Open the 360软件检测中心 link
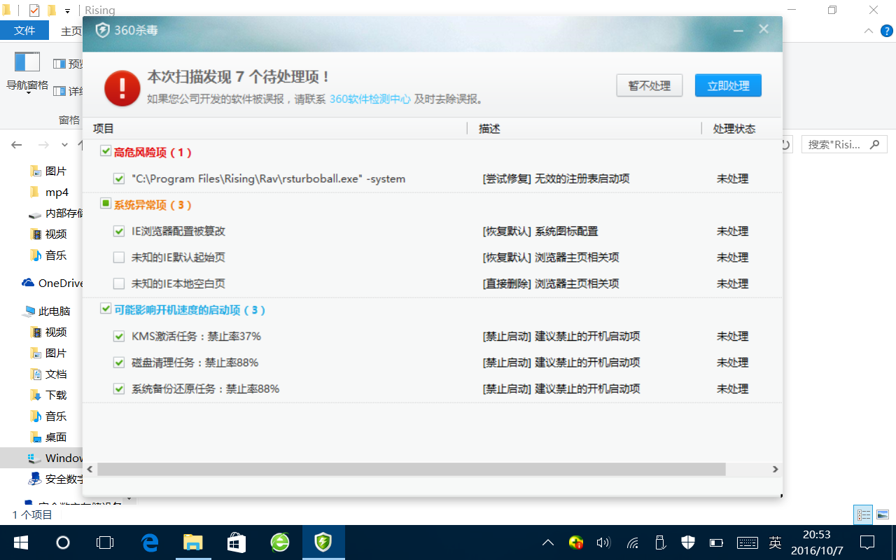 (370, 99)
